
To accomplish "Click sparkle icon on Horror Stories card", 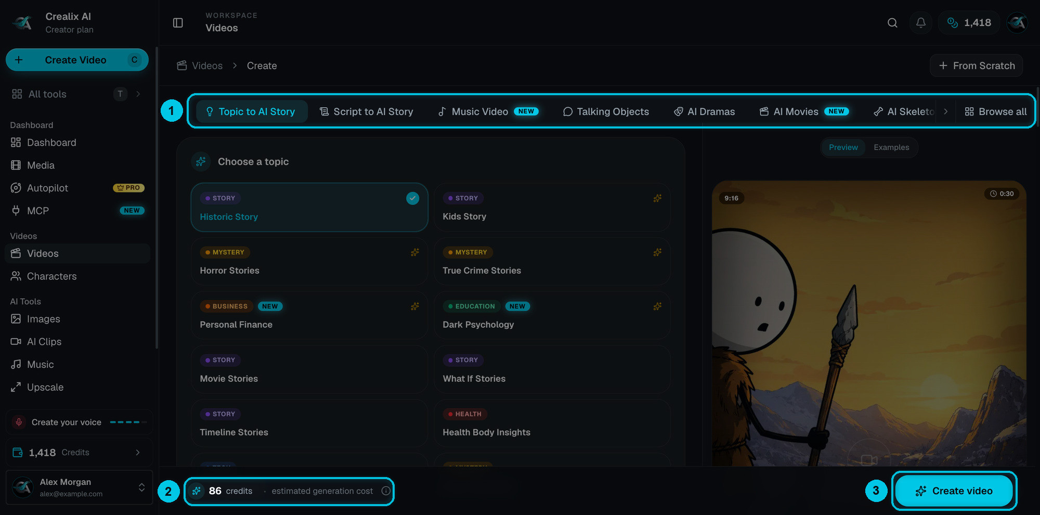I will pos(414,252).
